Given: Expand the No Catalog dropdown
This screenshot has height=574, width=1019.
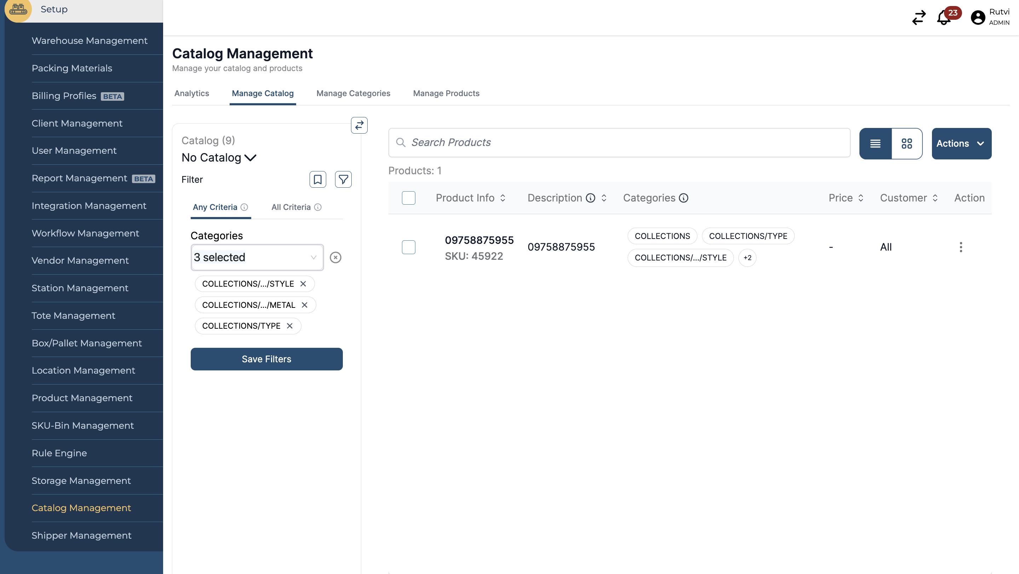Looking at the screenshot, I should click(x=219, y=158).
